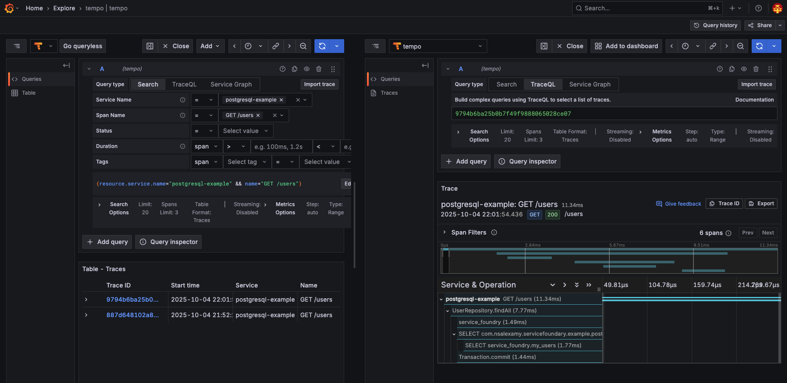Select TraceQL query type in left pane
Screen dimensions: 787x383
coord(184,84)
